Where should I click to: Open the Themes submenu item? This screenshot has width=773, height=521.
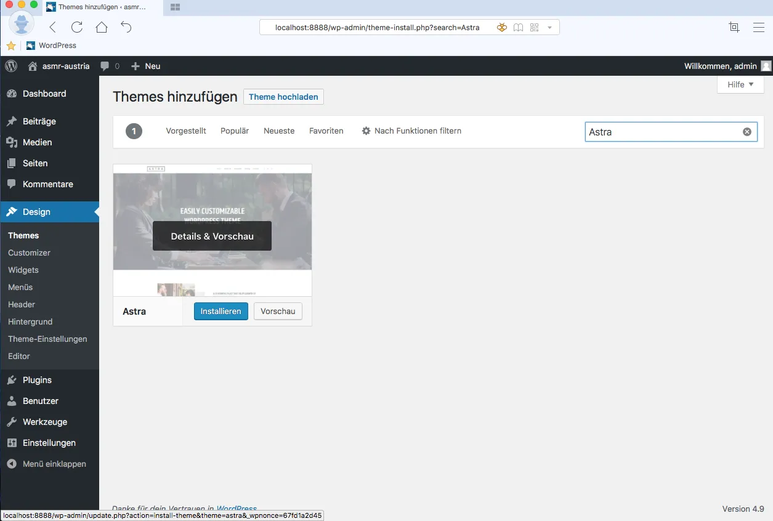(23, 235)
